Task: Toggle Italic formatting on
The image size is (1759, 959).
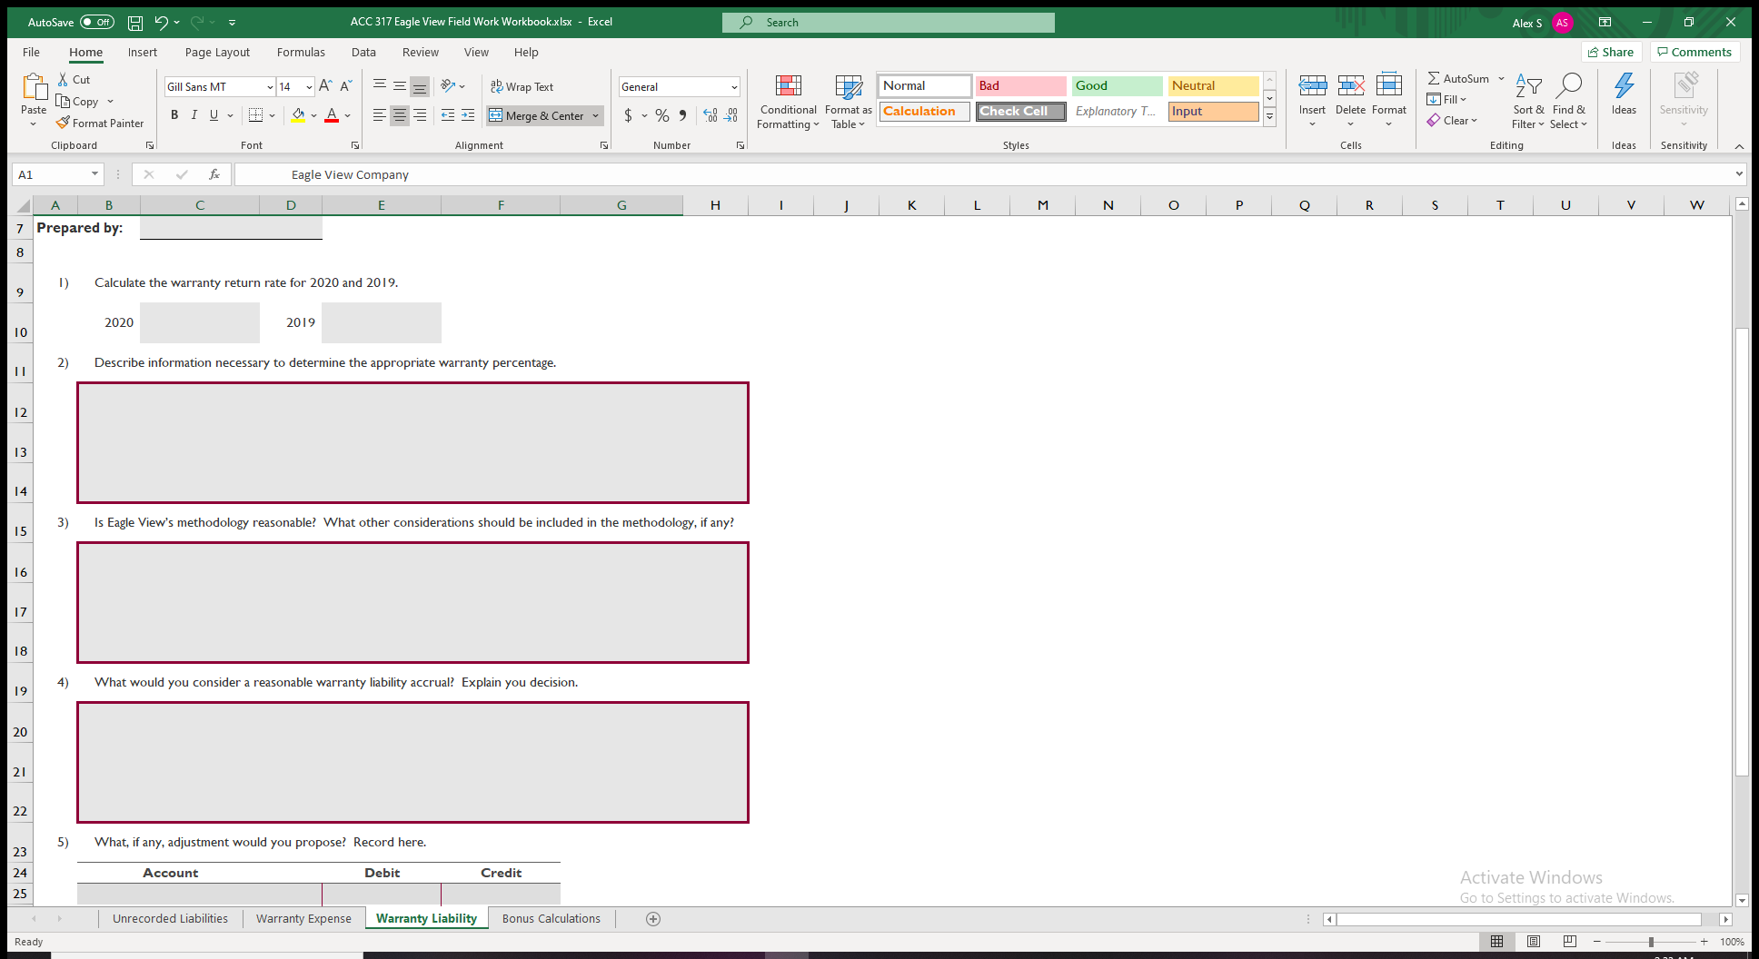Action: coord(194,115)
